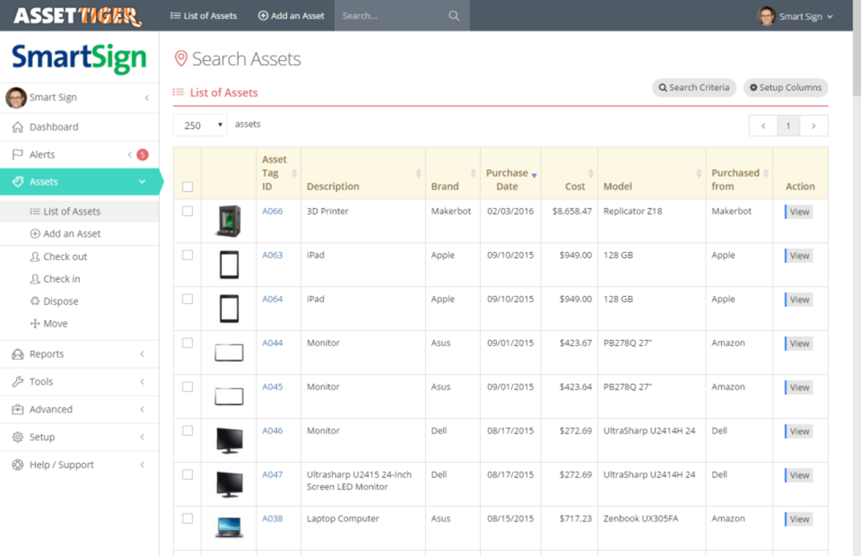Image resolution: width=861 pixels, height=556 pixels.
Task: Open the Setup sidebar section
Action: coord(42,437)
